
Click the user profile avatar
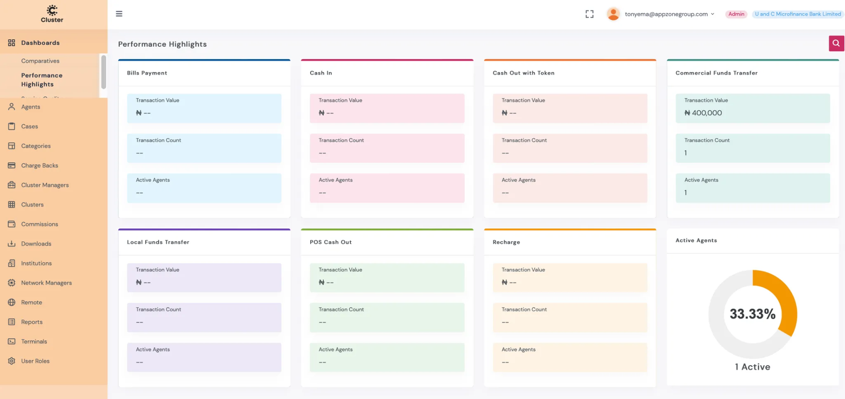click(613, 14)
